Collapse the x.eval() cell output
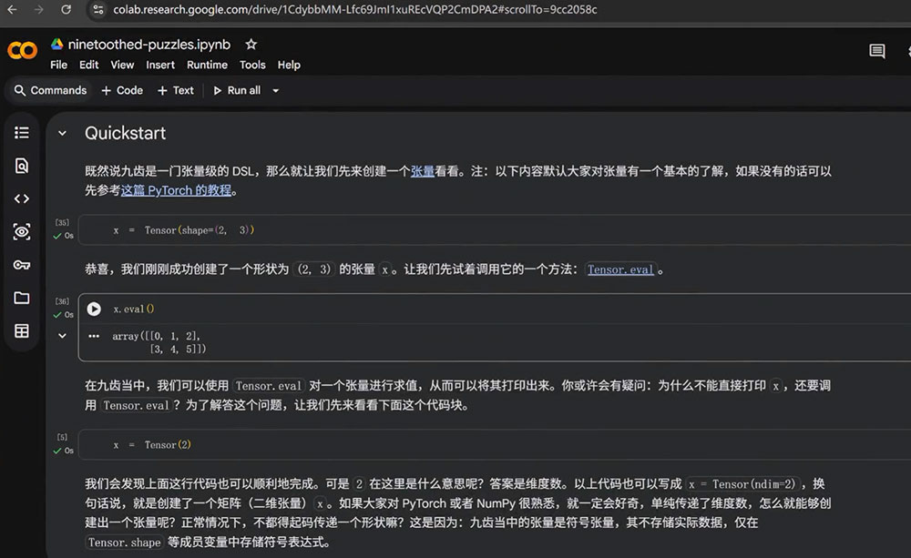The image size is (911, 558). pyautogui.click(x=62, y=336)
